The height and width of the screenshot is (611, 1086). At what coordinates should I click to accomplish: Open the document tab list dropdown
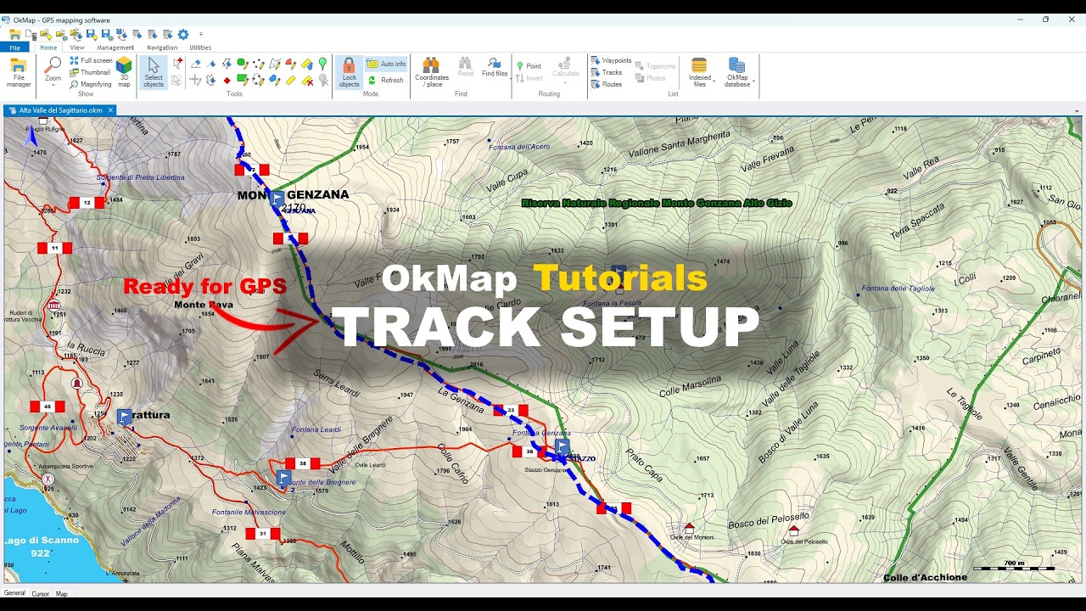pyautogui.click(x=1077, y=111)
